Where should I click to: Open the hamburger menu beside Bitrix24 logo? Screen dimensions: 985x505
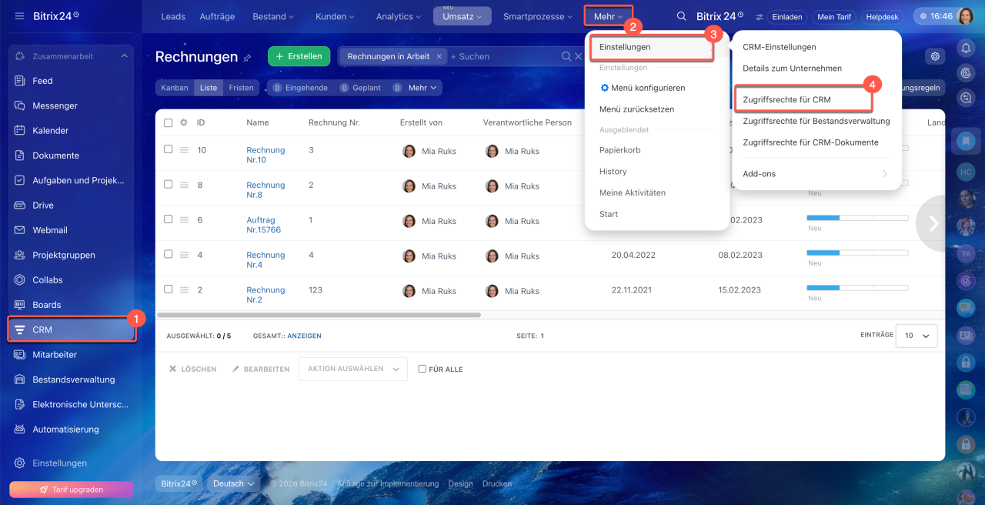(19, 16)
